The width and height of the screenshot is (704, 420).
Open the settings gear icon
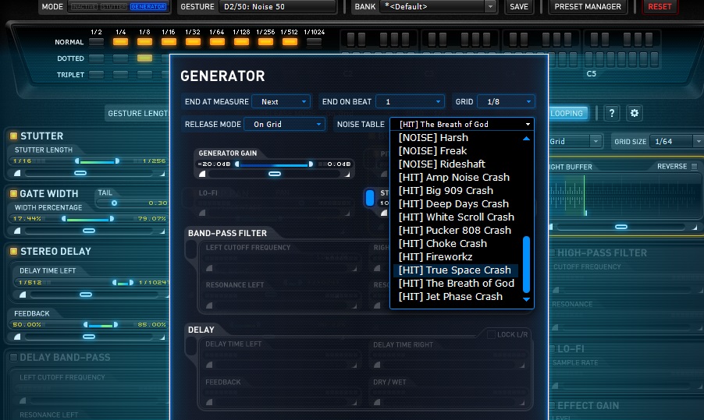coord(634,113)
